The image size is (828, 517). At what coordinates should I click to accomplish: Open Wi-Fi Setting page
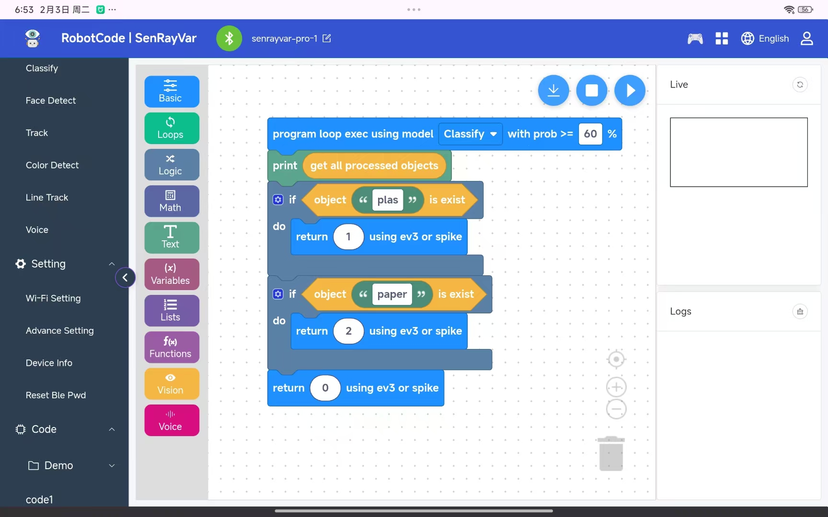click(53, 298)
